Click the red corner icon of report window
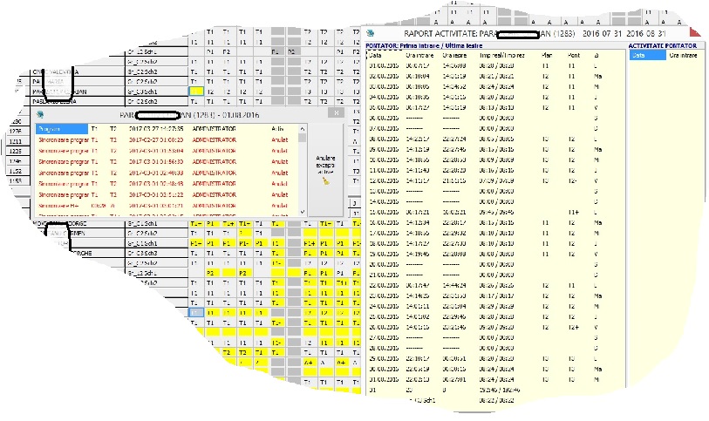709x421 pixels. [694, 32]
